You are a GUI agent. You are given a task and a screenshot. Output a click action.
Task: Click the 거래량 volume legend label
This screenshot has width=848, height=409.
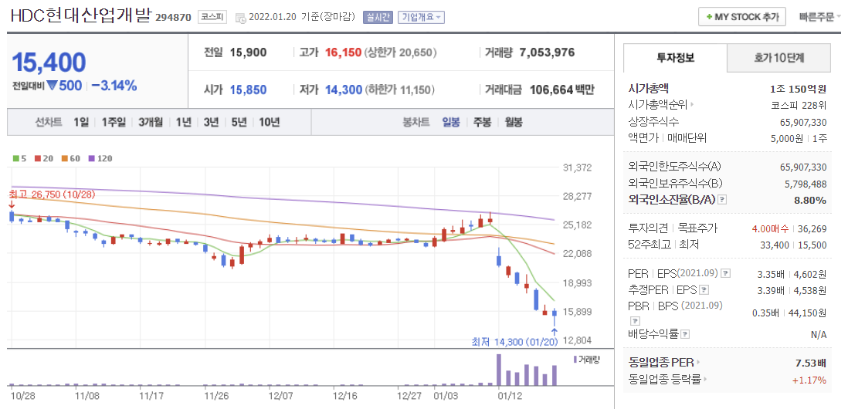point(586,359)
